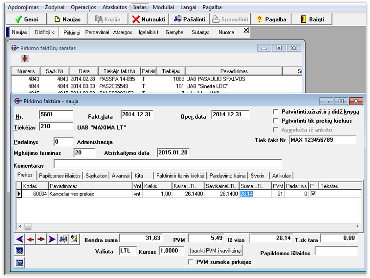The height and width of the screenshot is (278, 370).
Task: Open the Langai menu
Action: pyautogui.click(x=188, y=7)
